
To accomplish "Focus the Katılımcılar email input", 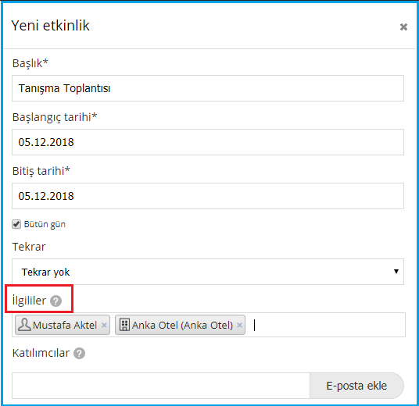I will tap(161, 386).
